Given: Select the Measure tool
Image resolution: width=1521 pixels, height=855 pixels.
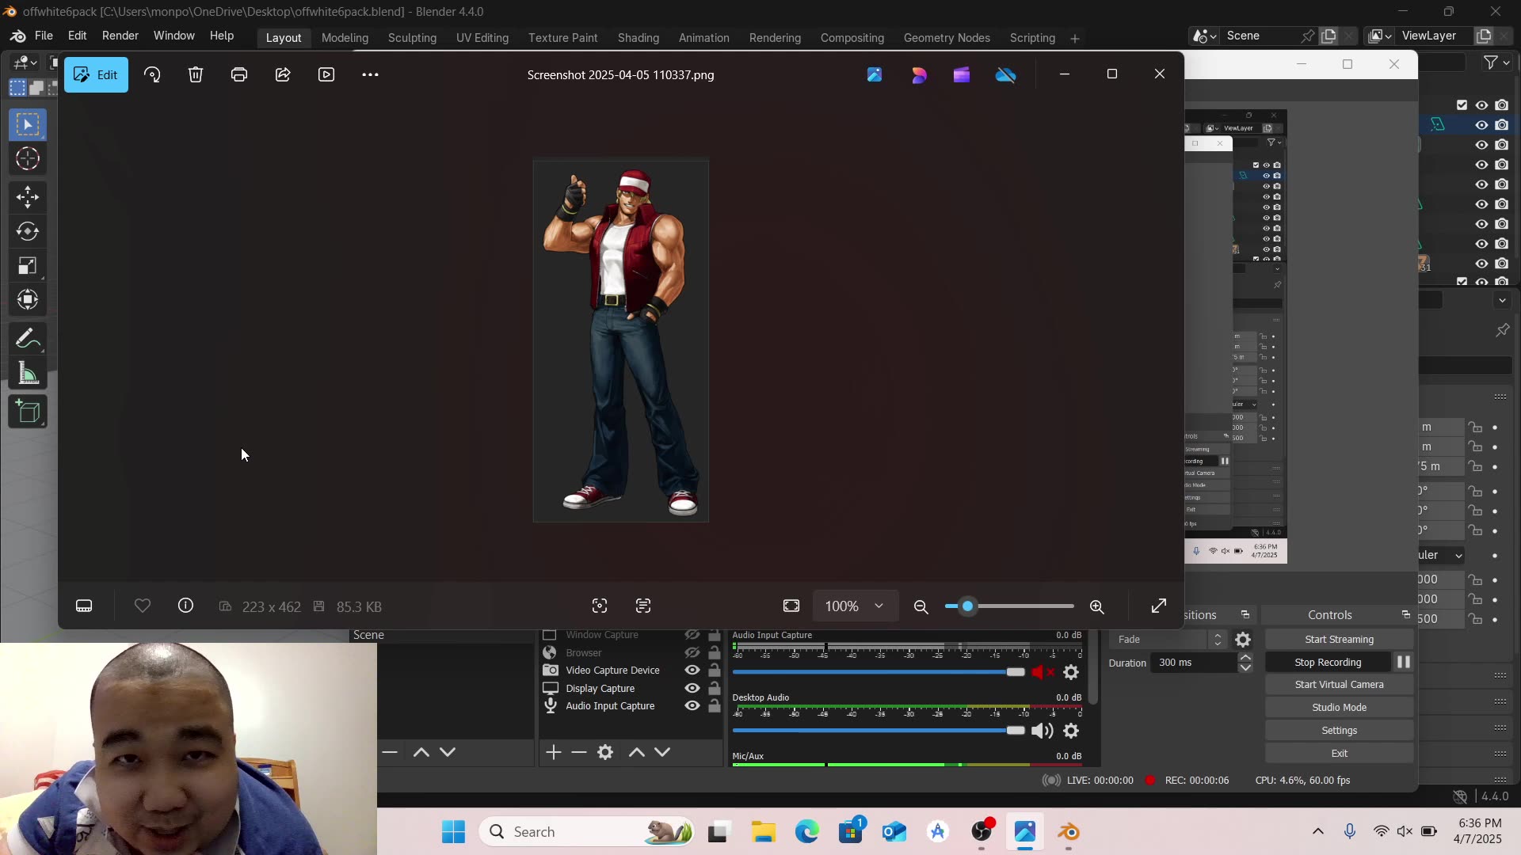Looking at the screenshot, I should tap(28, 373).
